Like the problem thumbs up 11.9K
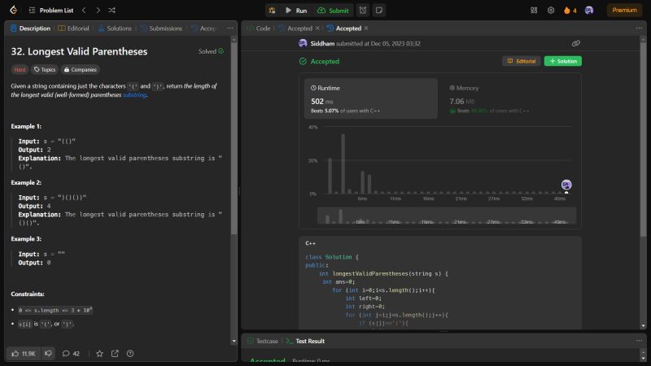 tap(24, 354)
